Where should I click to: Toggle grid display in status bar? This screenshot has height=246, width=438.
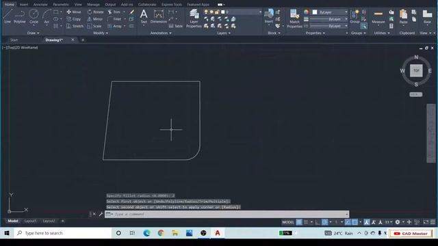[299, 222]
